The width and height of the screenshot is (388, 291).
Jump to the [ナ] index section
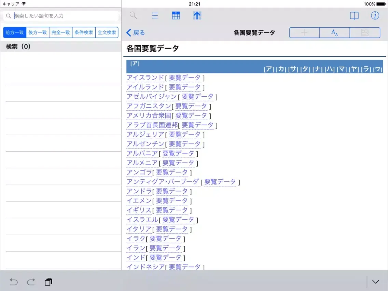click(317, 69)
